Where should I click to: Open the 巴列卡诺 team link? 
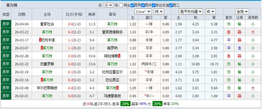pyautogui.click(x=48, y=40)
